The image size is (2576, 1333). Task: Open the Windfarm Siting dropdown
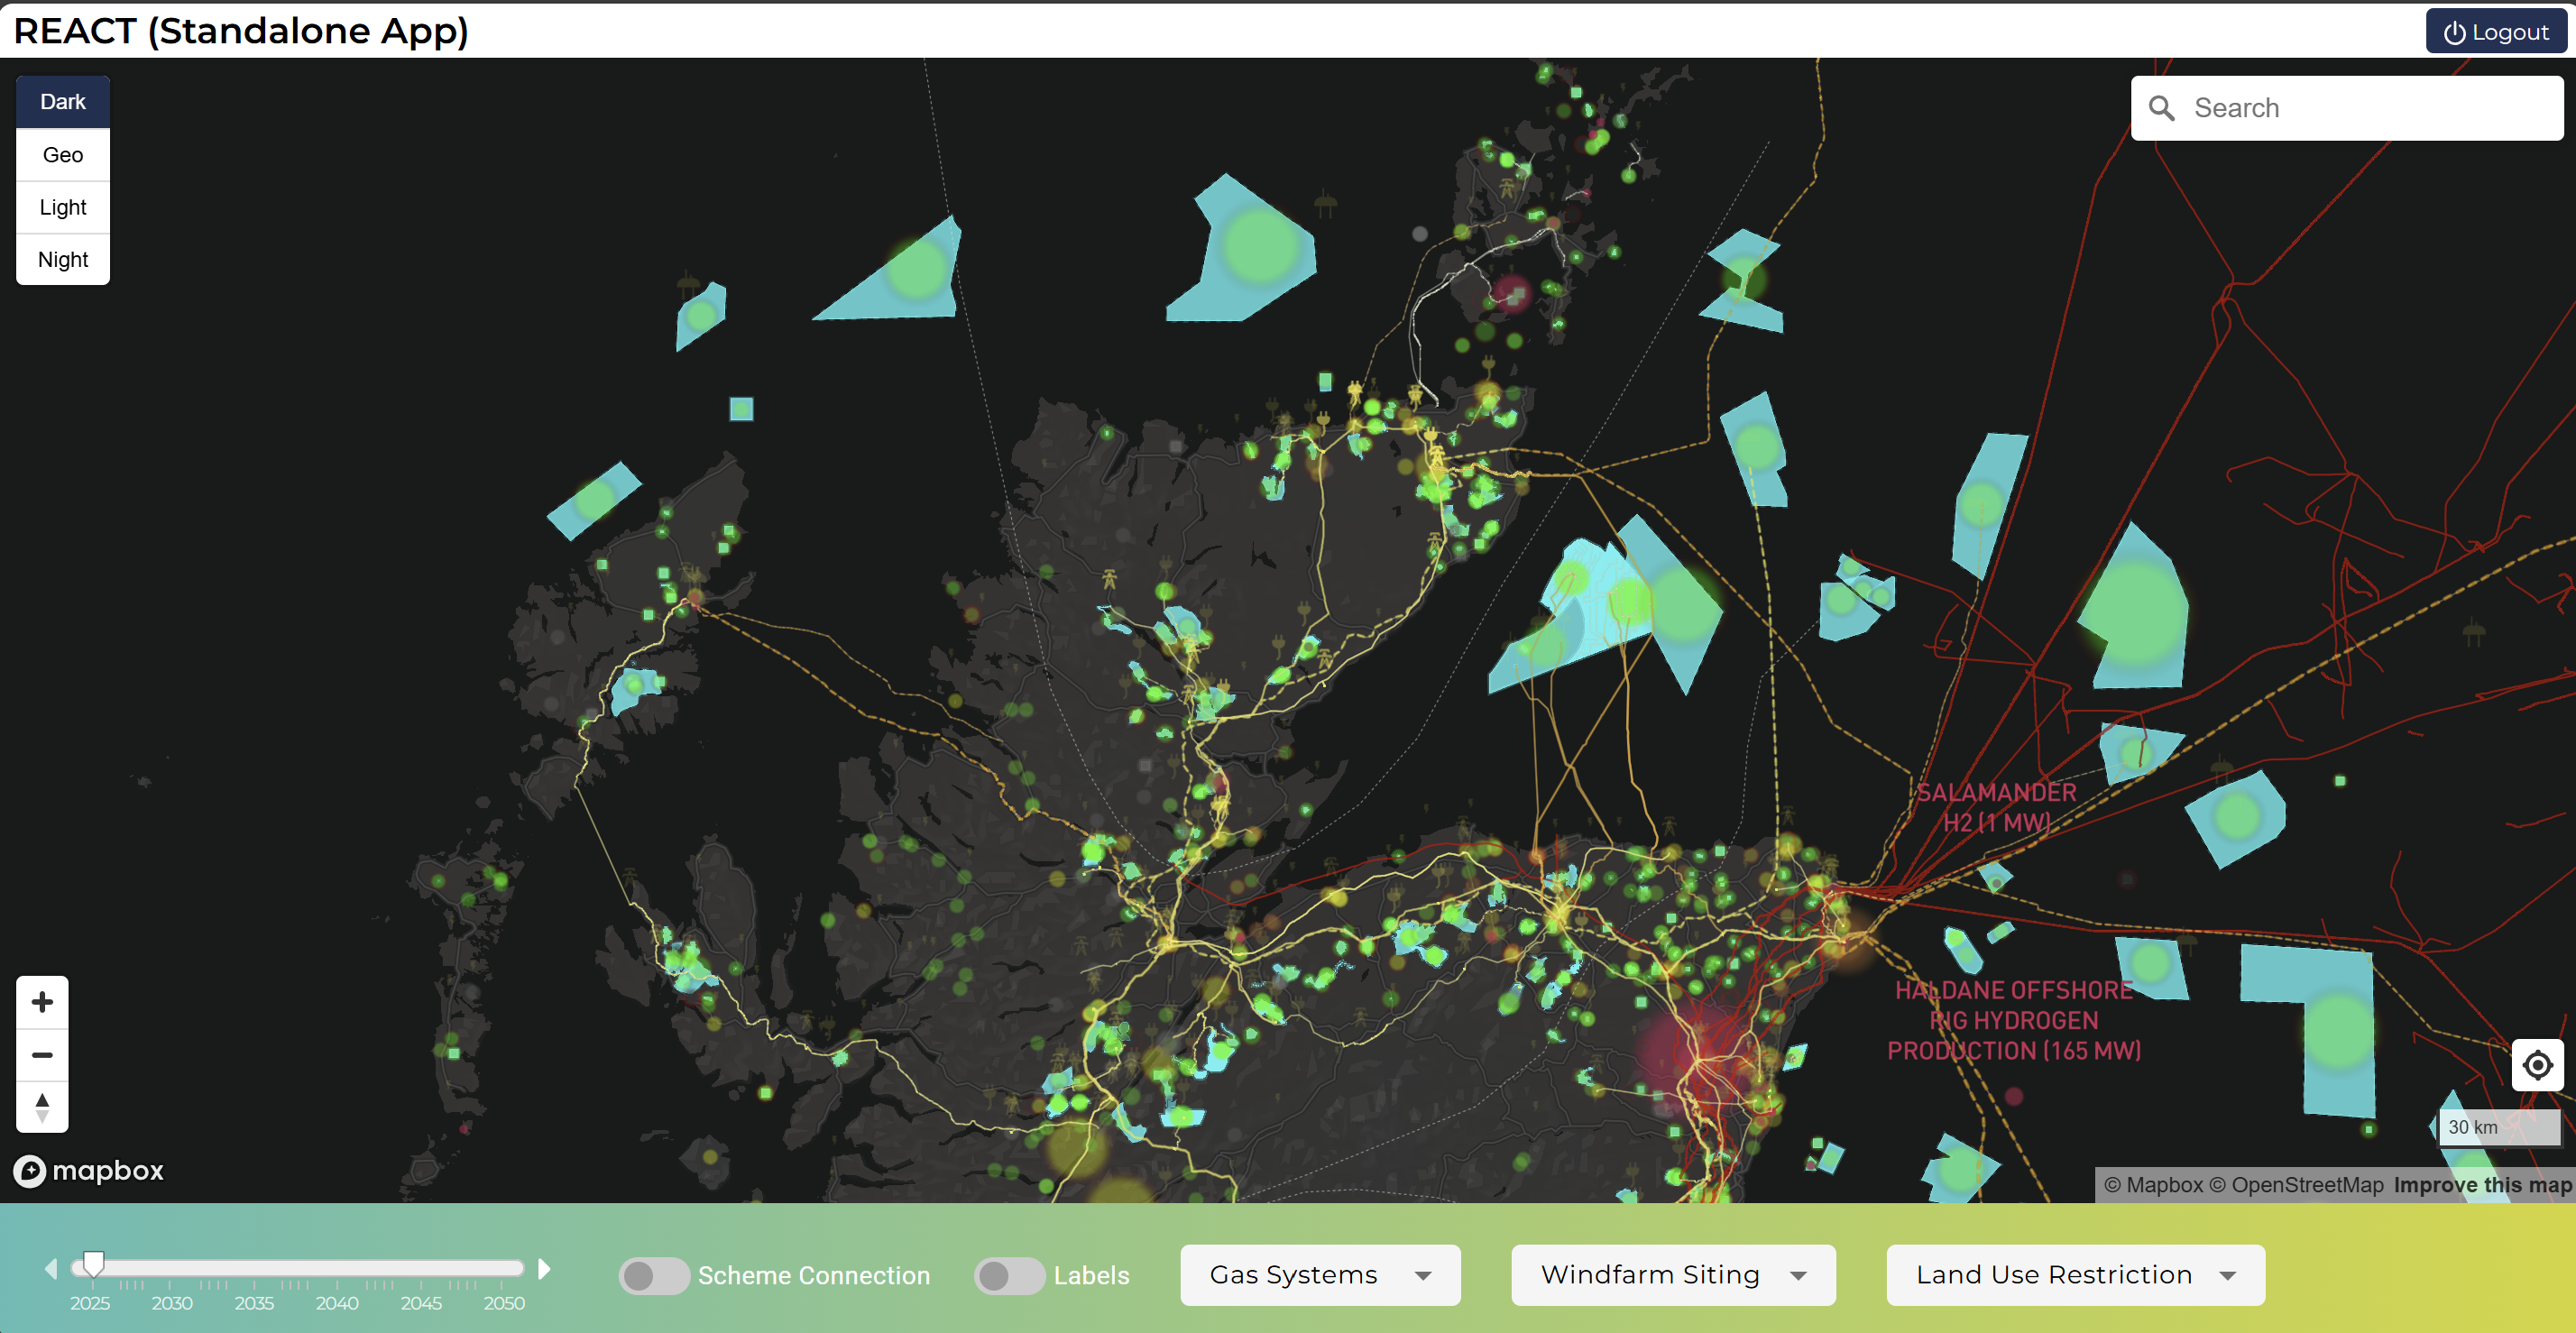(x=1673, y=1275)
